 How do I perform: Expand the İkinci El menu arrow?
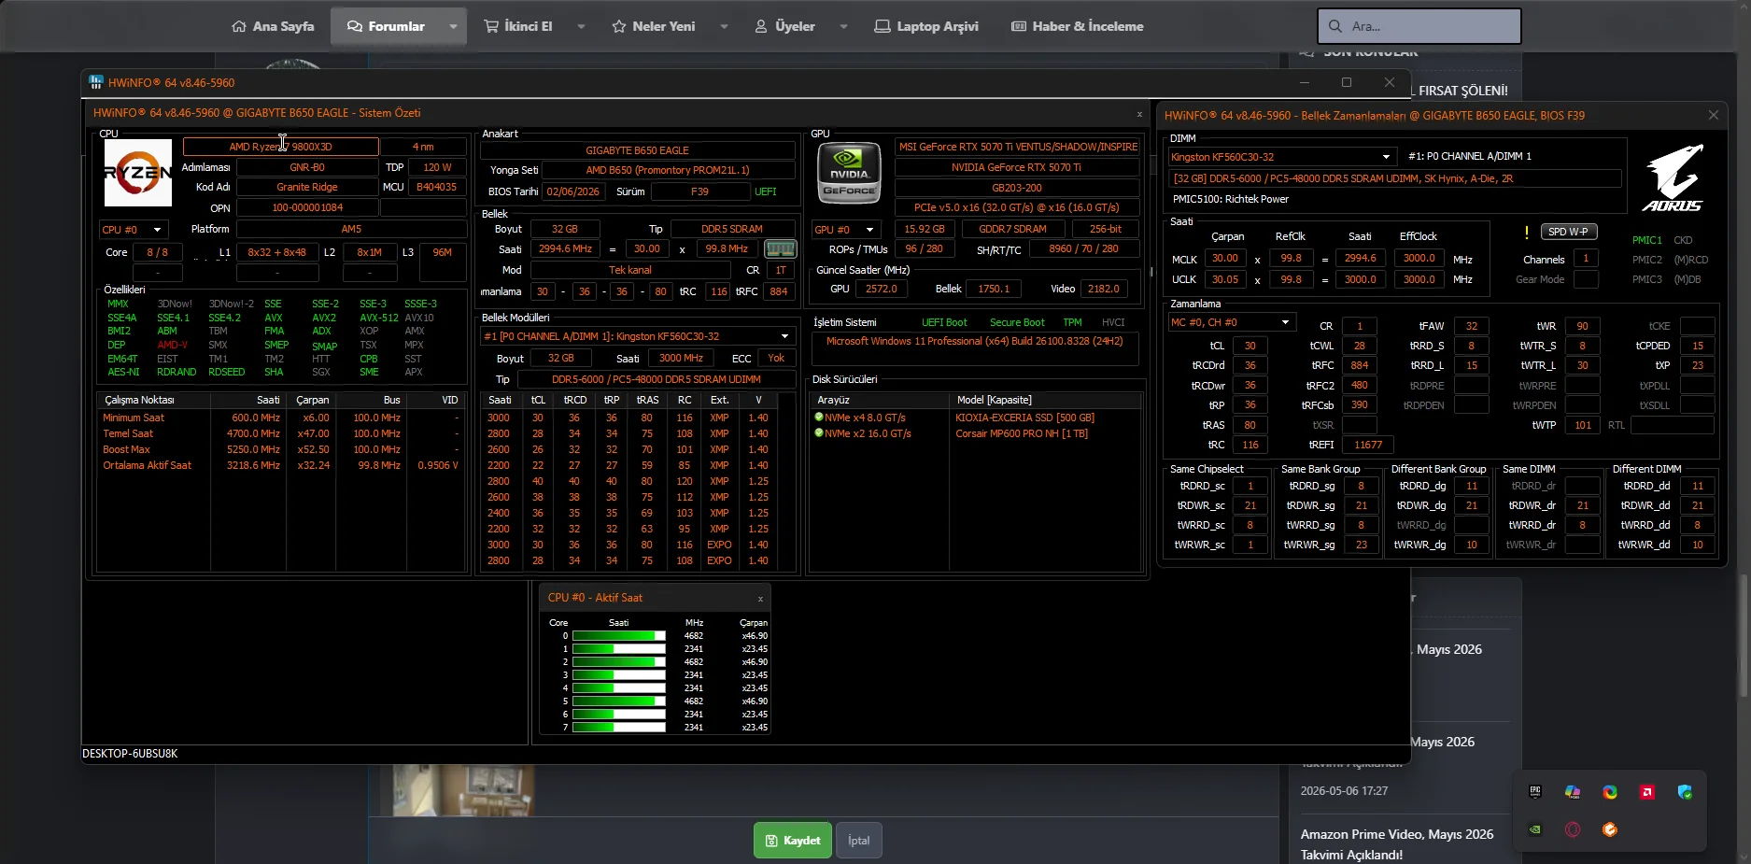pyautogui.click(x=581, y=26)
